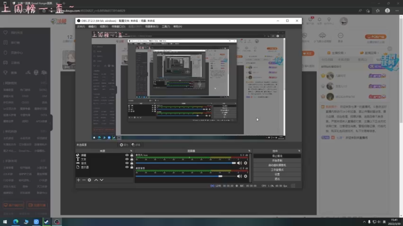The image size is (403, 226).
Task: Click 开始录制 start recording button
Action: tap(277, 160)
